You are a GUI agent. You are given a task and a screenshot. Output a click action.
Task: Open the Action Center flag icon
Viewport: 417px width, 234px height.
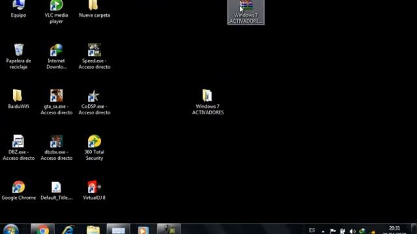pyautogui.click(x=333, y=231)
